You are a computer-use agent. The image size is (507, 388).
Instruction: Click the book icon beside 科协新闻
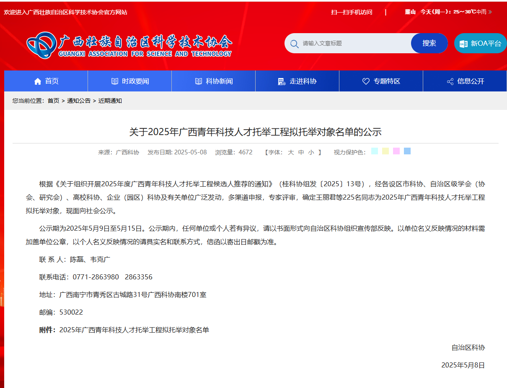[x=199, y=81]
